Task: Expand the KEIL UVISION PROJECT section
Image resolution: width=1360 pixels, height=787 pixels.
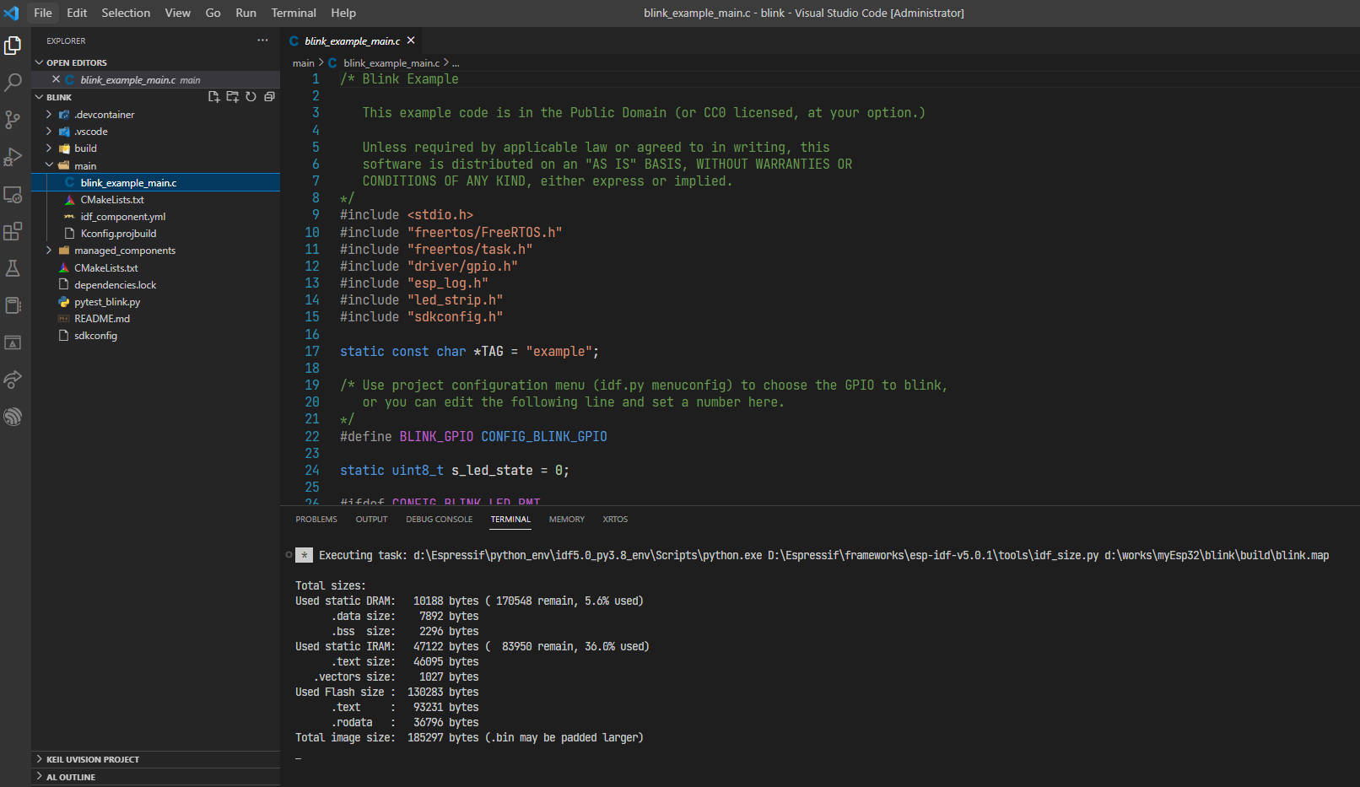Action: pos(155,759)
